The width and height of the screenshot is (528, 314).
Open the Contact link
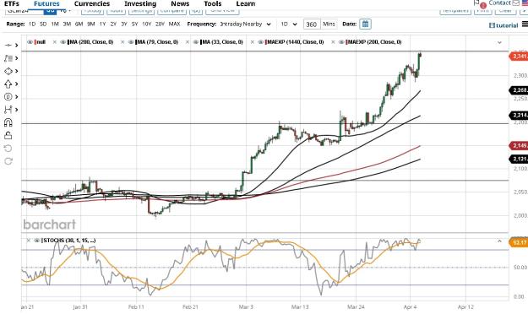pos(500,3)
